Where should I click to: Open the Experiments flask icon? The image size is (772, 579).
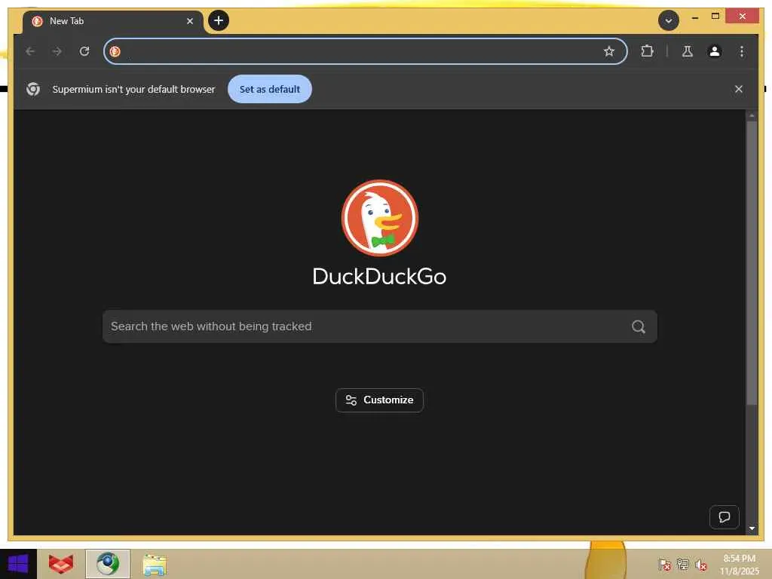coord(688,51)
